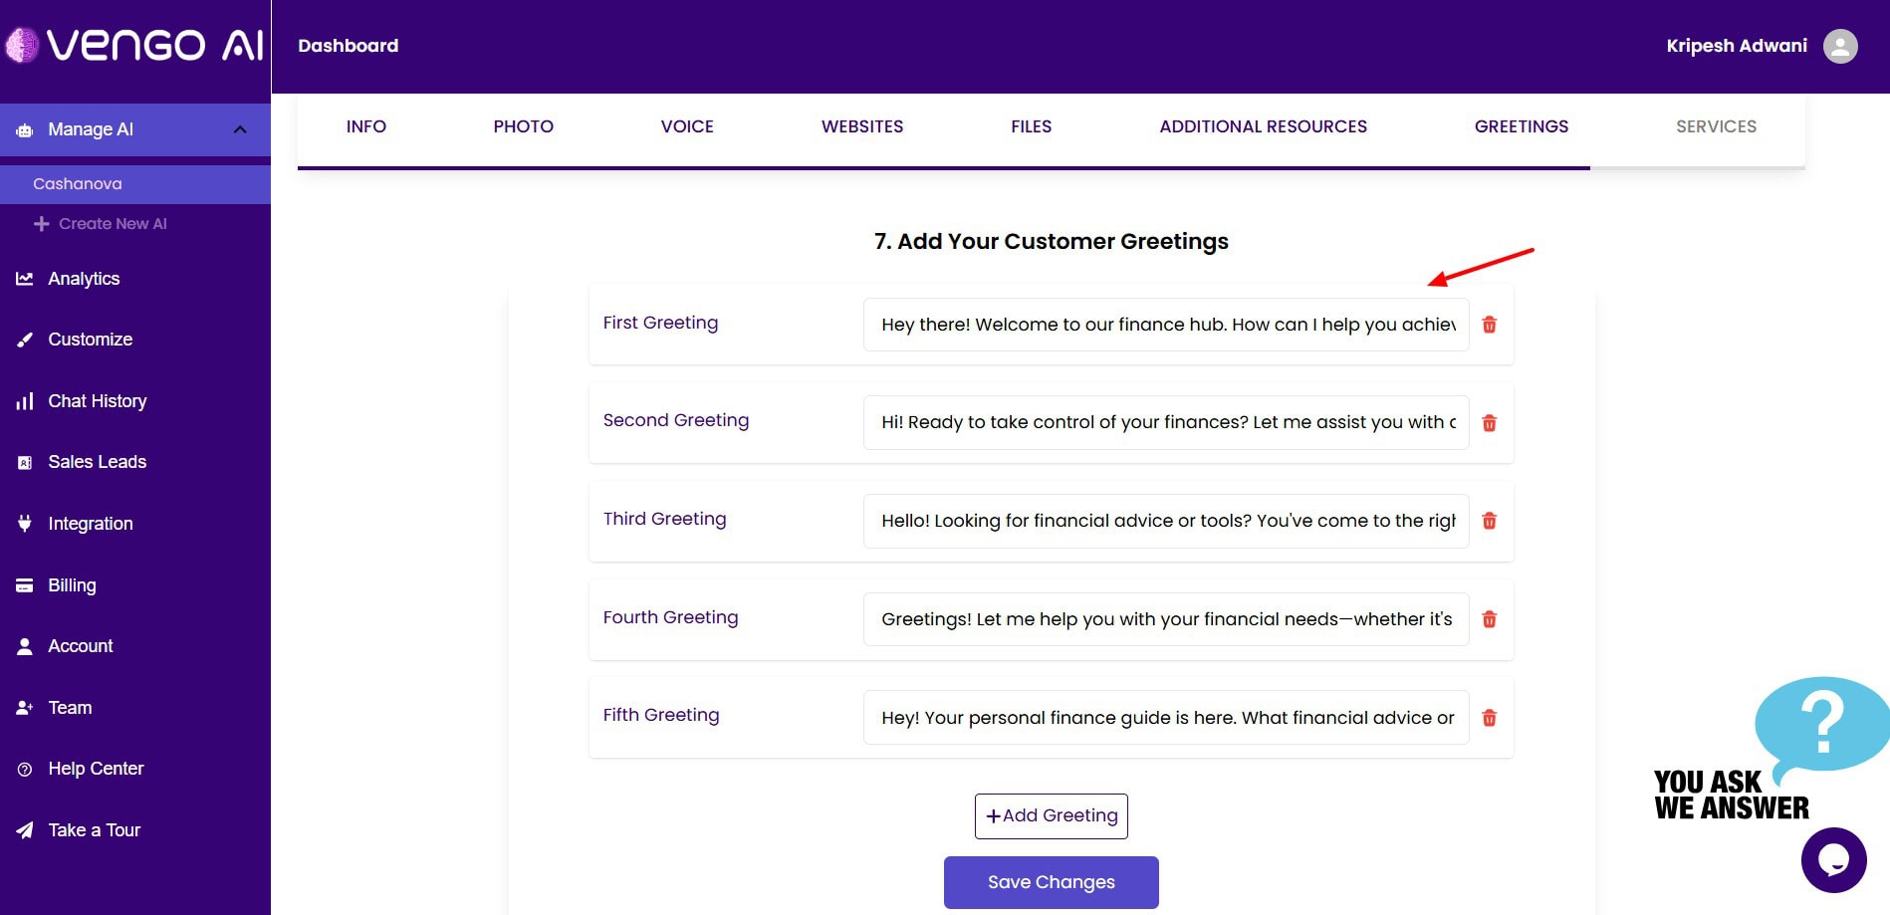The image size is (1890, 915).
Task: Open Analytics from the sidebar
Action: click(x=84, y=279)
